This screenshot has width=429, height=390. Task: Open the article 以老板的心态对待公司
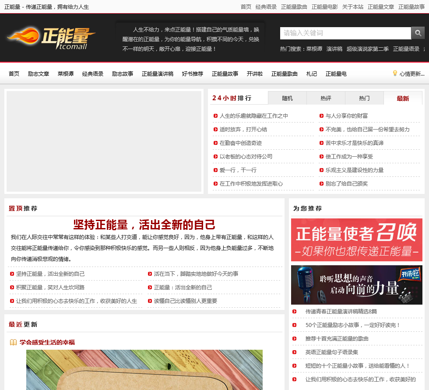point(246,157)
